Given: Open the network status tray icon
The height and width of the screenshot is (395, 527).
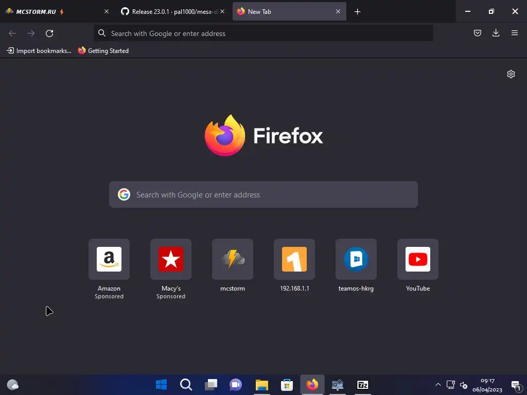Looking at the screenshot, I should (450, 385).
